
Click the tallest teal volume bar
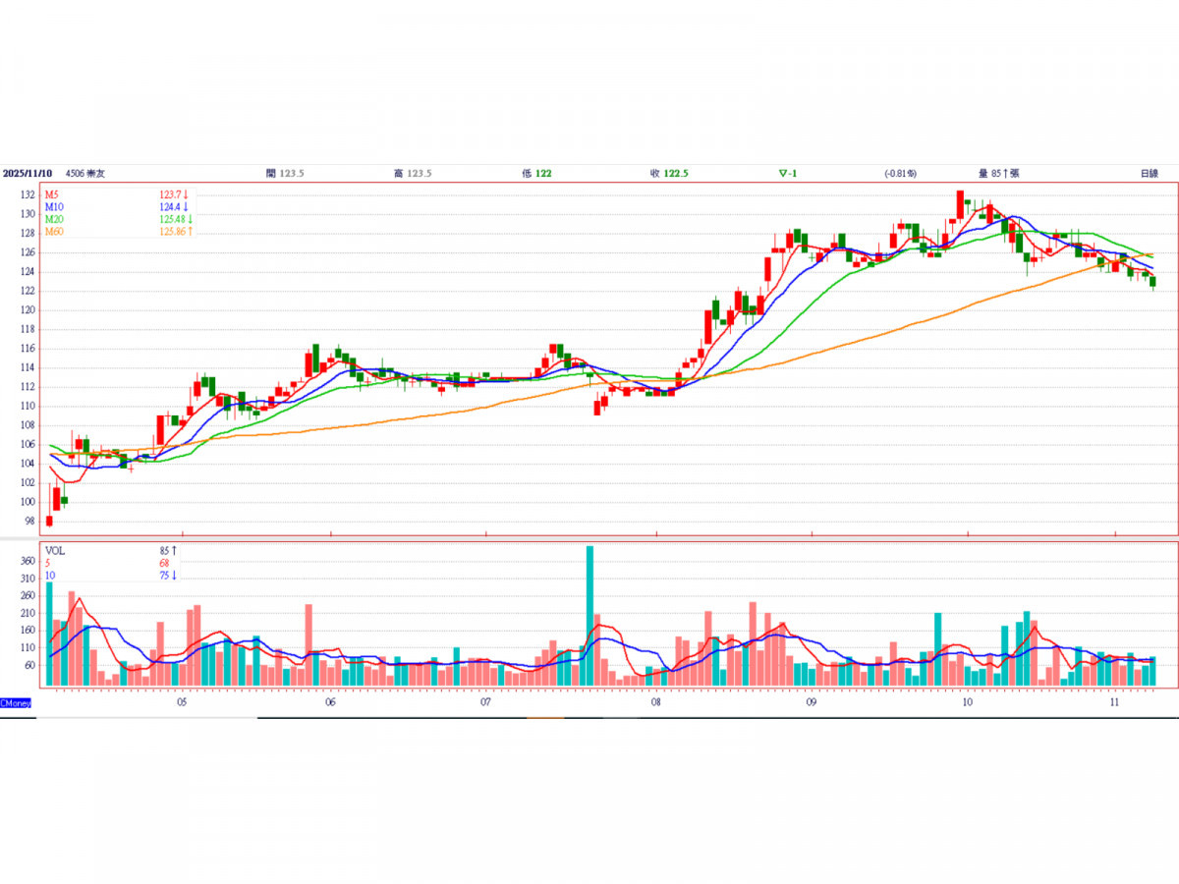pos(589,616)
